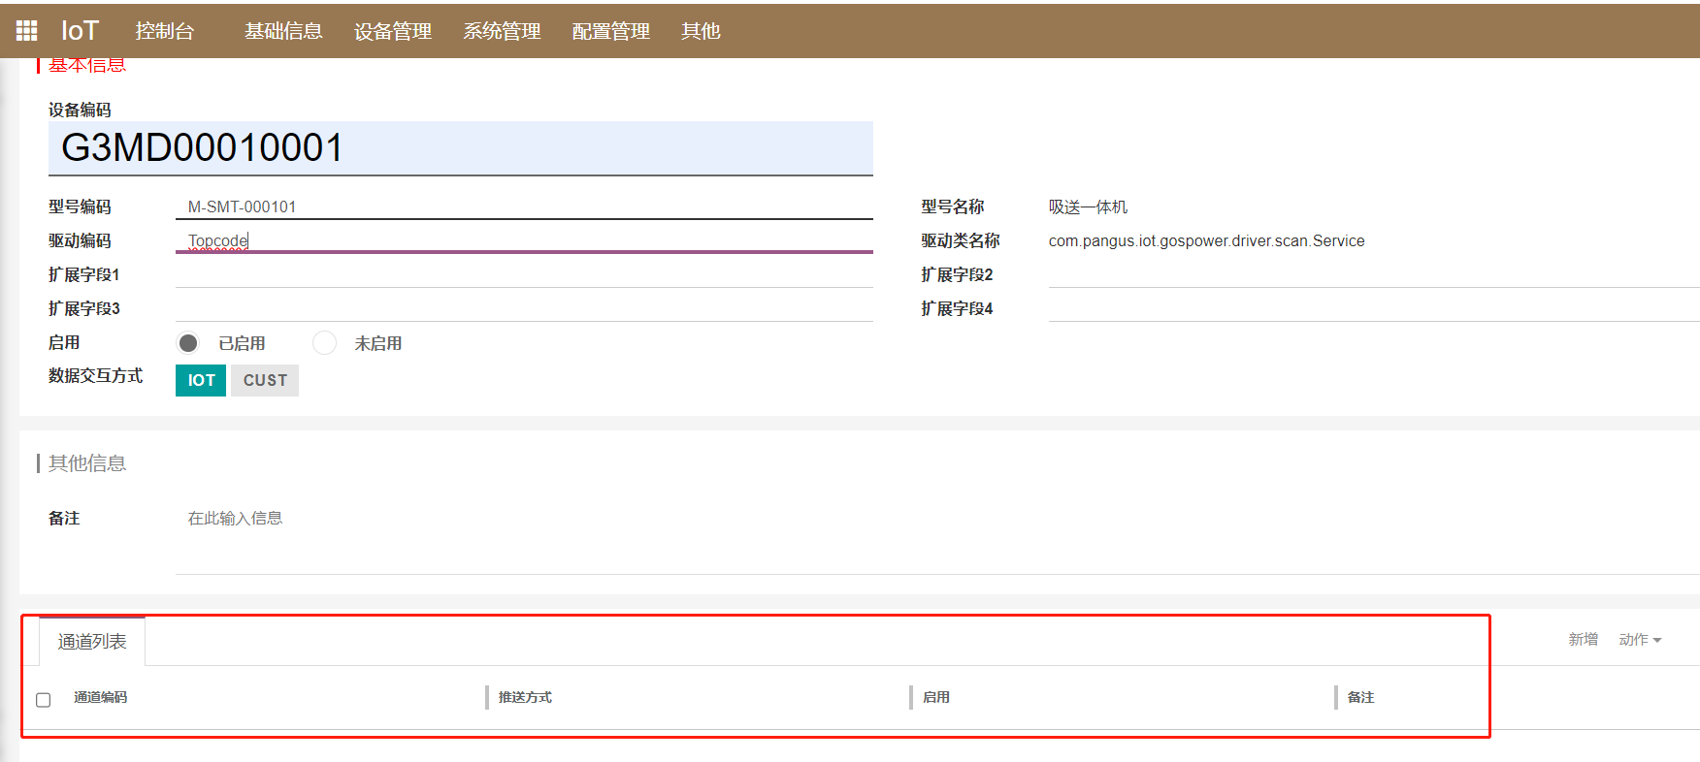Open the 配置管理 menu
The height and width of the screenshot is (762, 1700).
pos(611,31)
